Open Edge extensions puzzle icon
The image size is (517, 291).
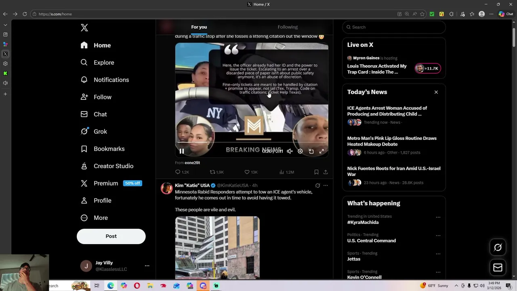451,14
